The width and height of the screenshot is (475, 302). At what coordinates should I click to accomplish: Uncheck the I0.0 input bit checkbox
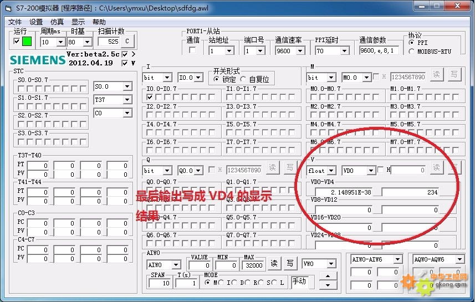(150, 97)
